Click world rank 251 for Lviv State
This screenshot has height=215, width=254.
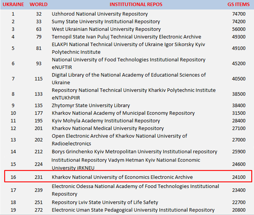39,202
